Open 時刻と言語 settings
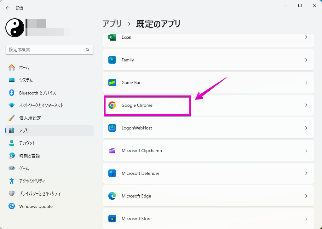The height and width of the screenshot is (229, 322). 49,156
